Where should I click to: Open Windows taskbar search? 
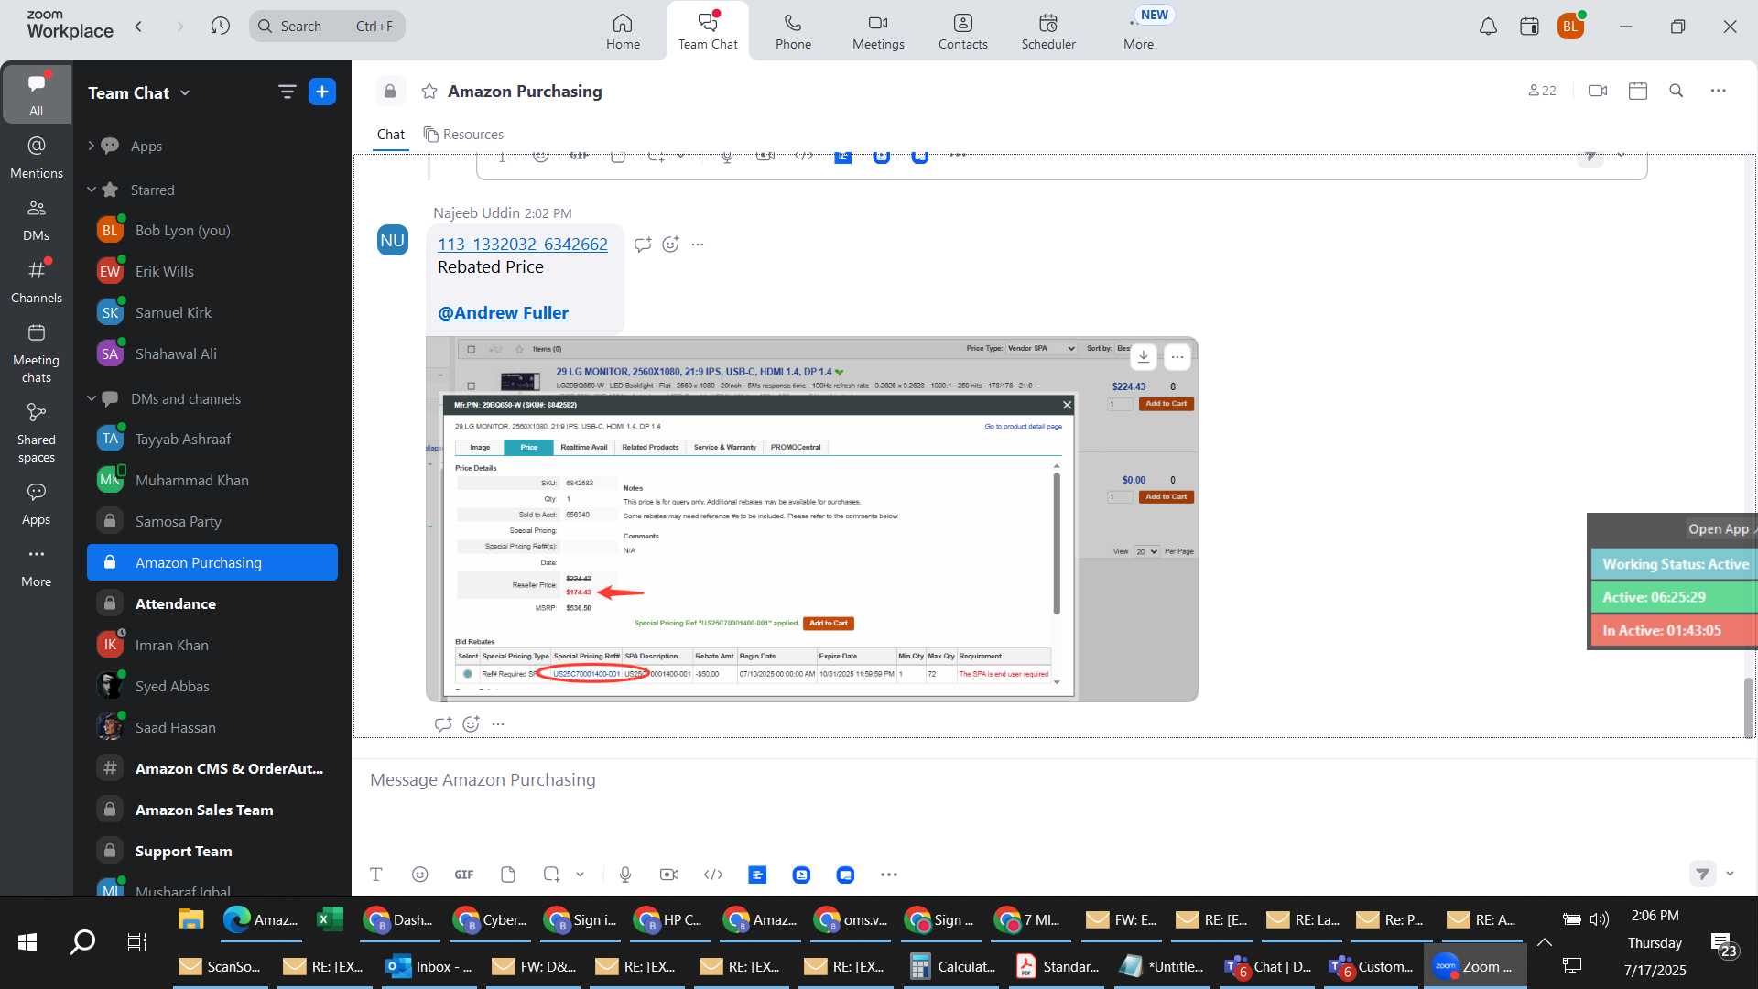tap(82, 941)
